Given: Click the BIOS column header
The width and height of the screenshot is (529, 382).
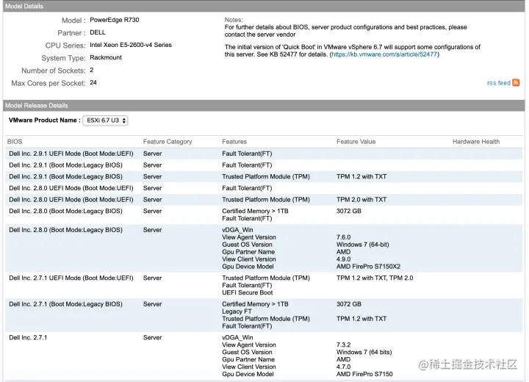Looking at the screenshot, I should coord(15,142).
